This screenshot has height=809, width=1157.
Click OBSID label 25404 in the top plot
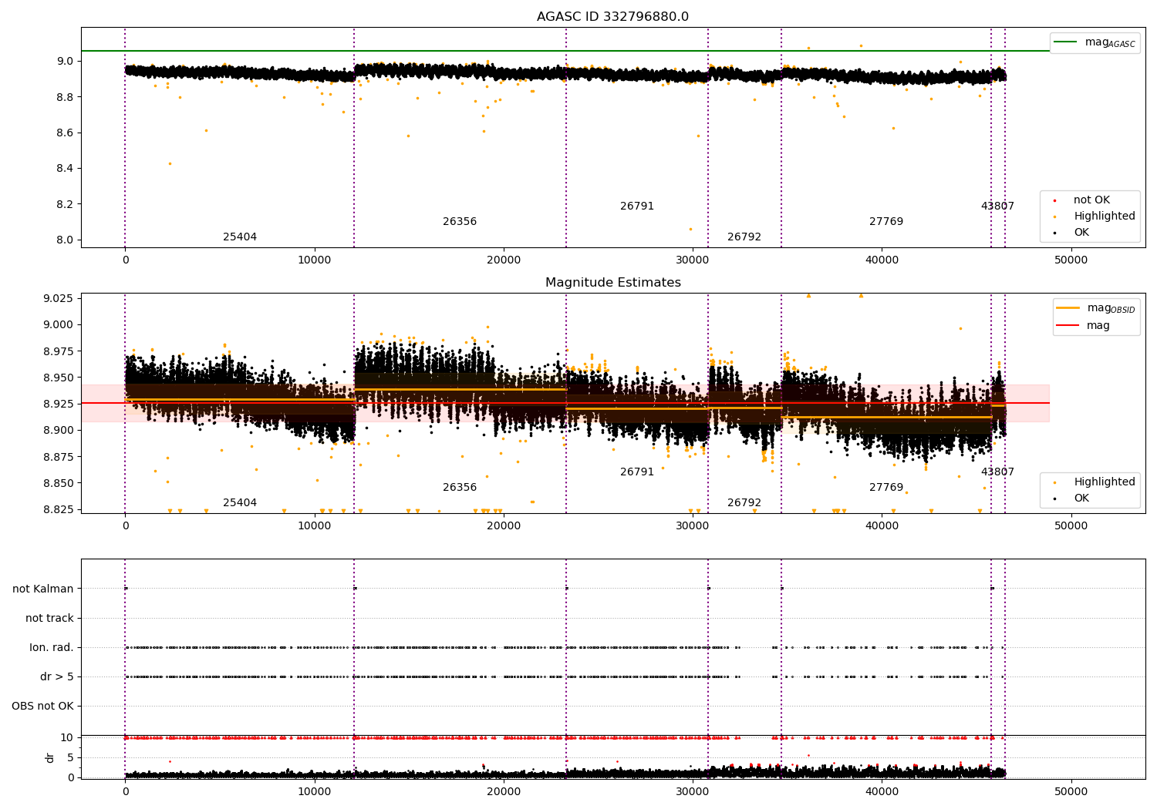click(240, 237)
